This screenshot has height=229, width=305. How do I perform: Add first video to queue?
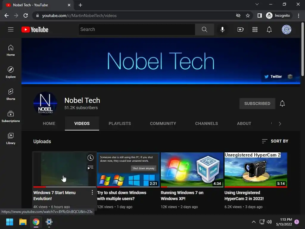click(x=91, y=168)
